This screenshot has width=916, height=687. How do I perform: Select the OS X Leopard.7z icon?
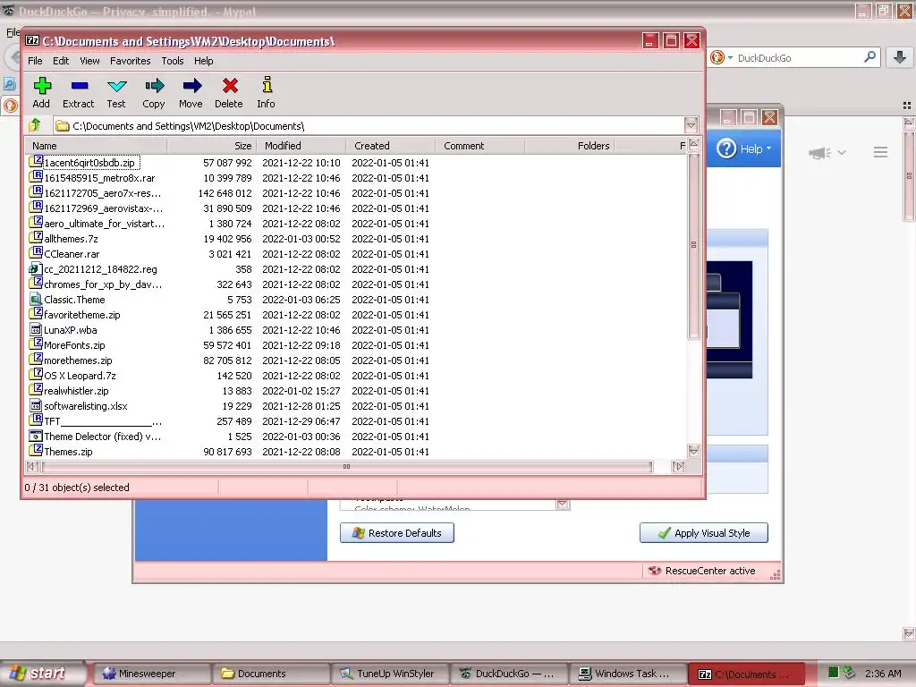tap(36, 374)
